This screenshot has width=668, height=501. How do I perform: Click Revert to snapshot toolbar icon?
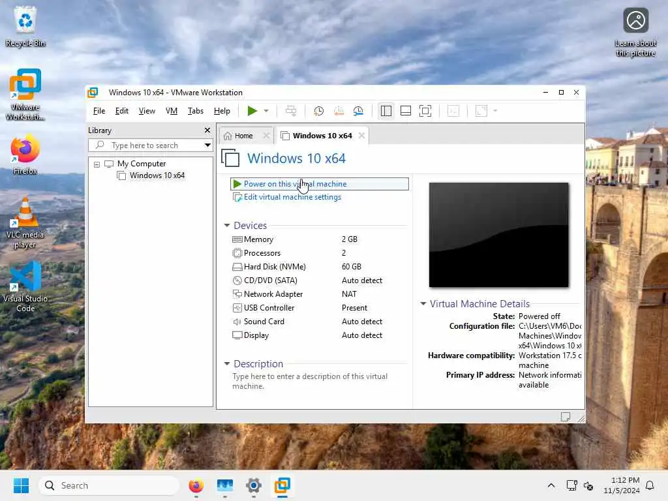[339, 111]
